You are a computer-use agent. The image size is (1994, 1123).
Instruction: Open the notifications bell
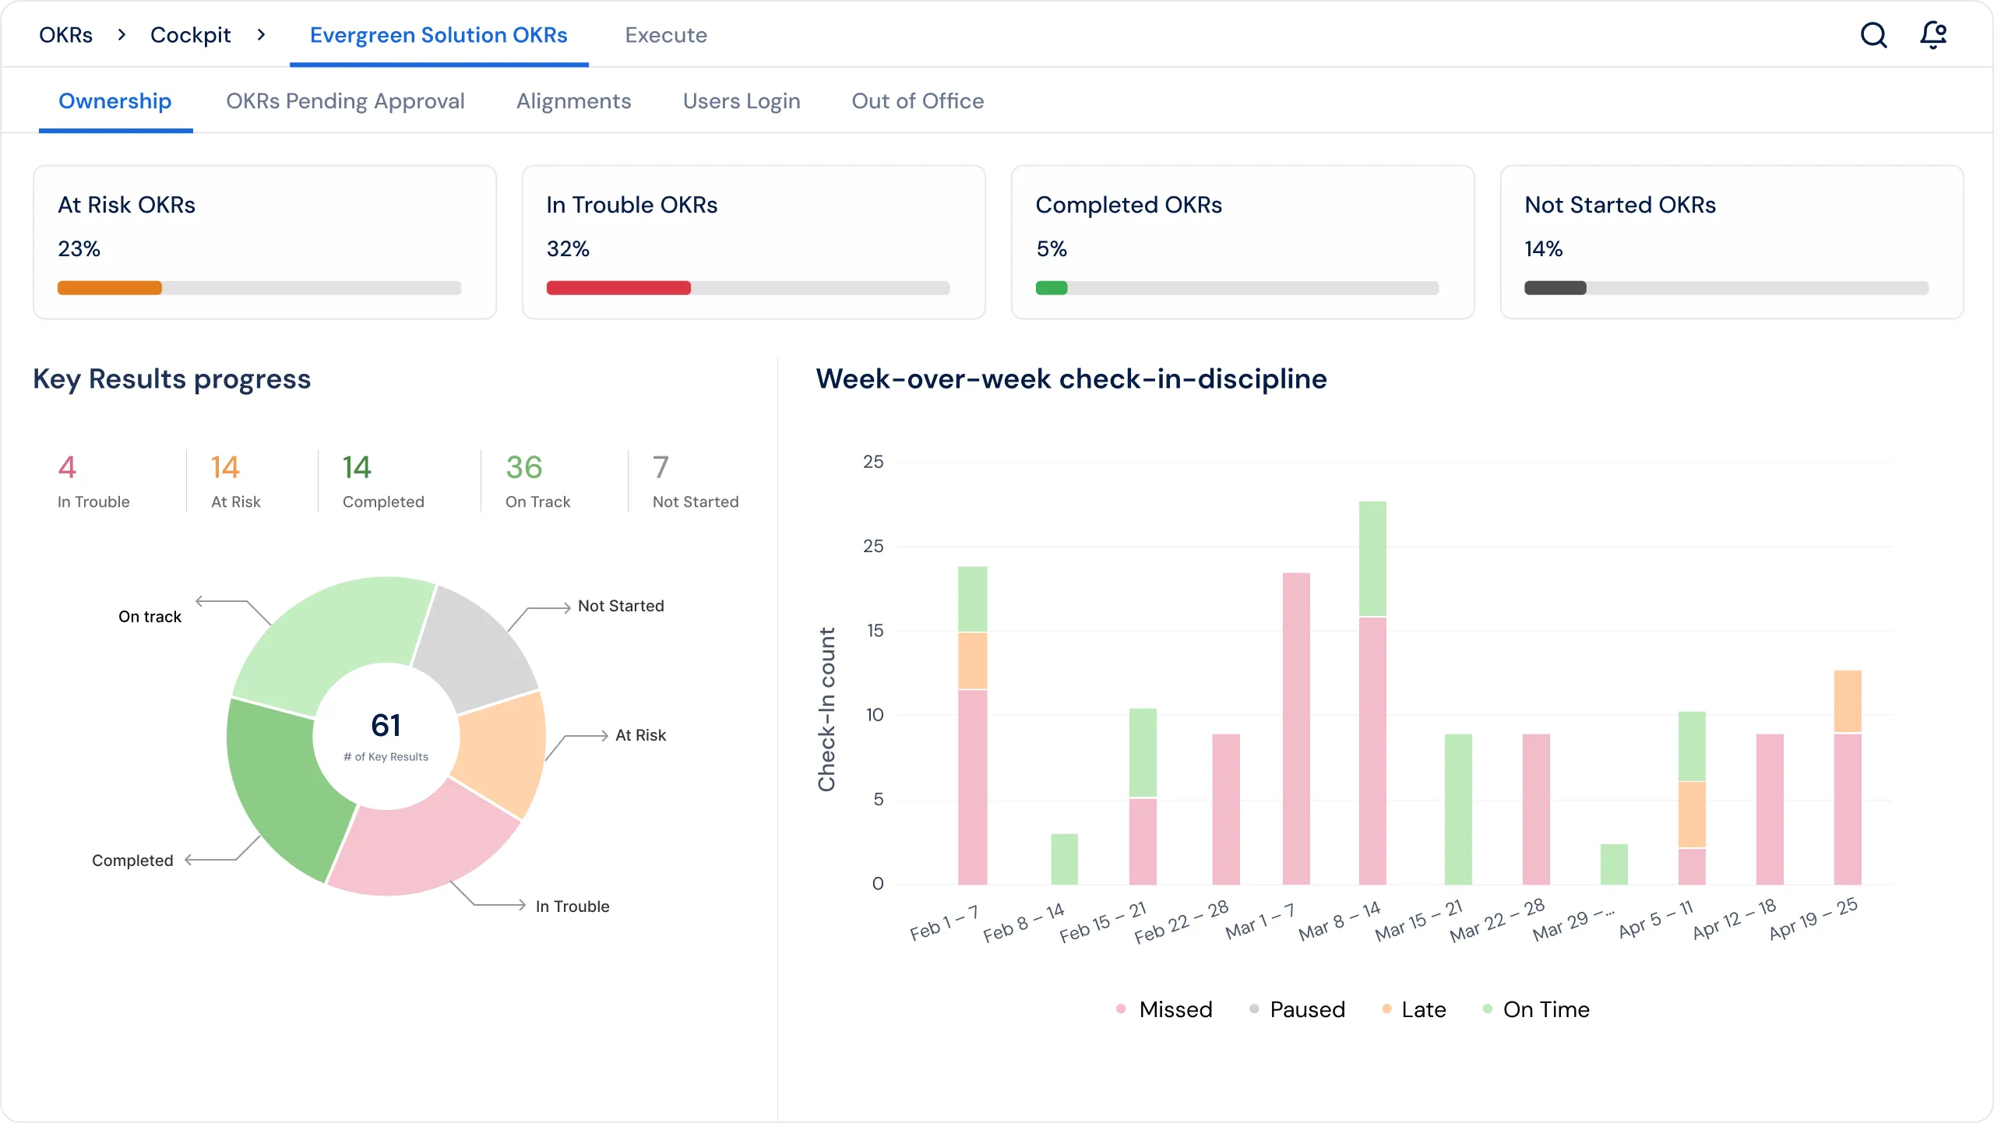point(1933,35)
